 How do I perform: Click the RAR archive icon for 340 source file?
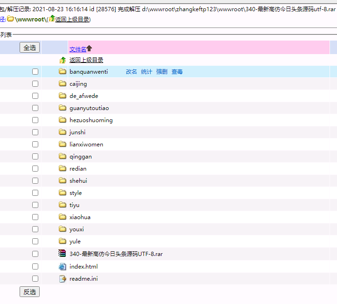point(63,254)
